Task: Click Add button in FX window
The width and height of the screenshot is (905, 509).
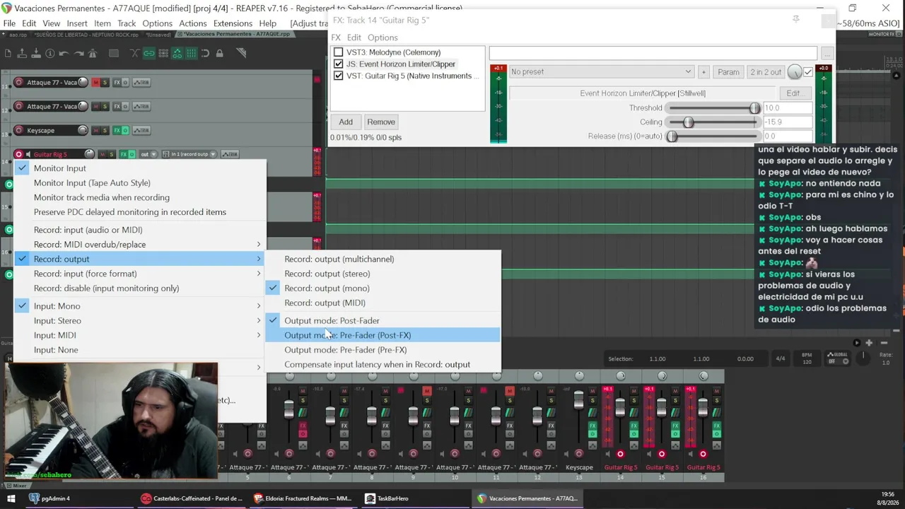Action: [x=346, y=122]
